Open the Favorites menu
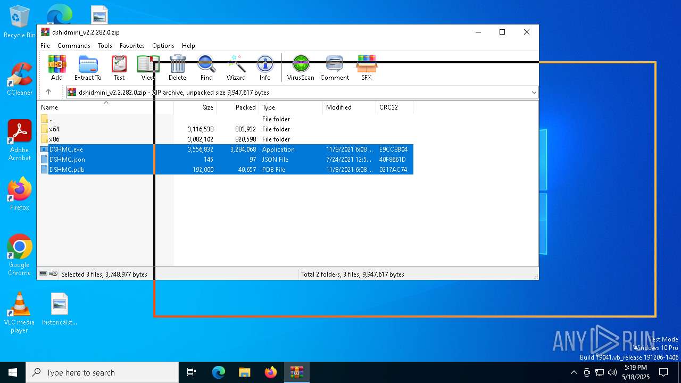681x383 pixels. pos(132,46)
